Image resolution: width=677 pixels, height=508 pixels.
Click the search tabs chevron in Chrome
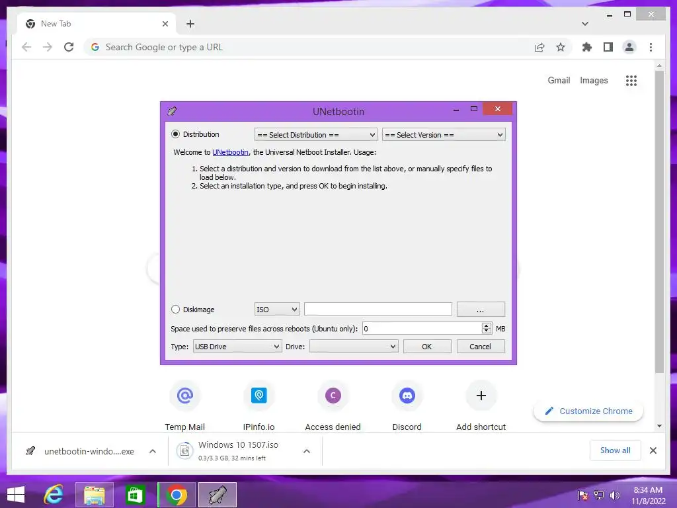(x=585, y=24)
